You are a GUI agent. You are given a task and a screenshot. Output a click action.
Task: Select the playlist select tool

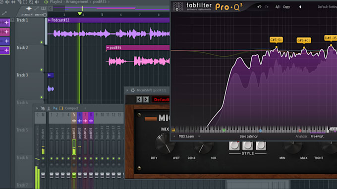25,2
